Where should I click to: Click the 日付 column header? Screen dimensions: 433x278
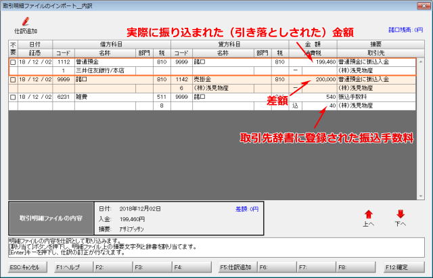click(35, 44)
